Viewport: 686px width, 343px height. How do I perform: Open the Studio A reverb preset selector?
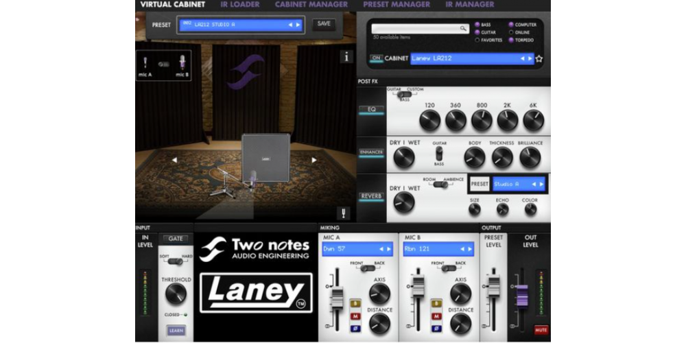[519, 184]
